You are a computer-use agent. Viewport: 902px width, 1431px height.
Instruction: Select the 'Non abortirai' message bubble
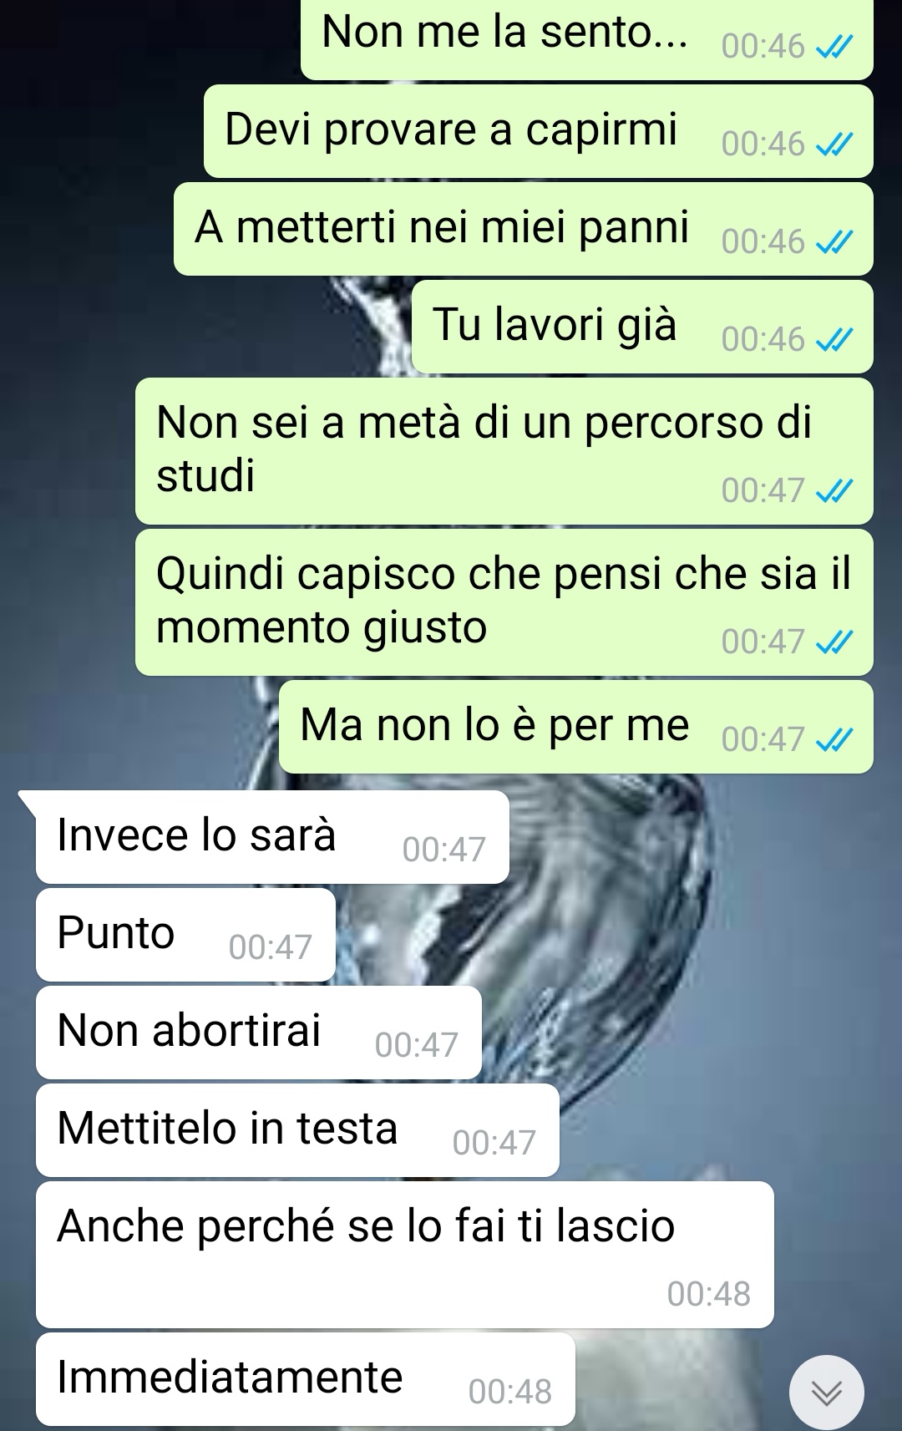(x=259, y=1033)
